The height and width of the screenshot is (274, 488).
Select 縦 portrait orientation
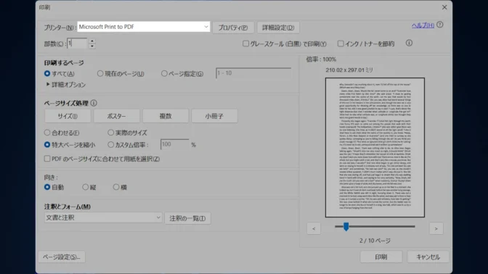point(85,187)
